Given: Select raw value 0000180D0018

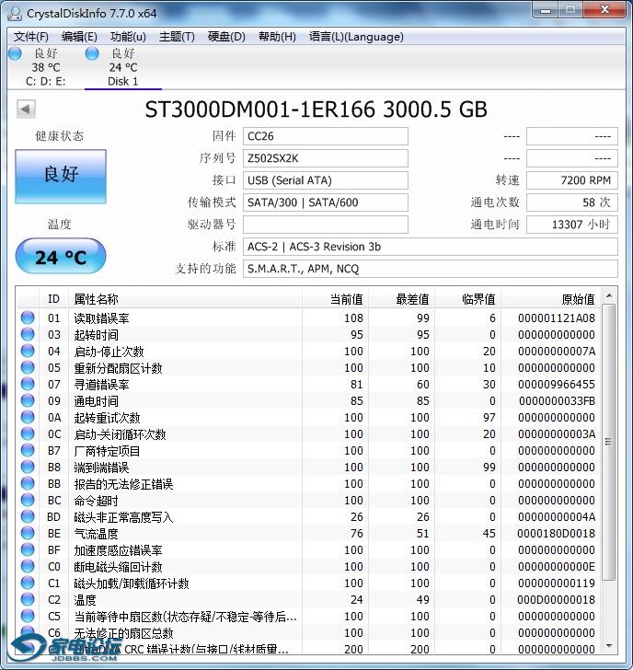Looking at the screenshot, I should (x=556, y=533).
